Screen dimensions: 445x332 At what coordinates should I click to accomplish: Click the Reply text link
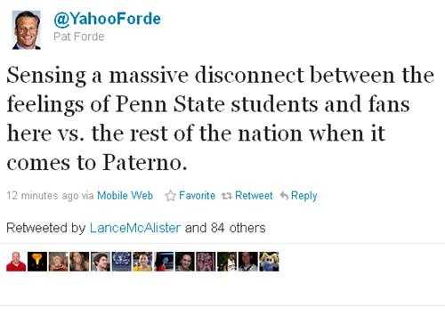pyautogui.click(x=304, y=196)
